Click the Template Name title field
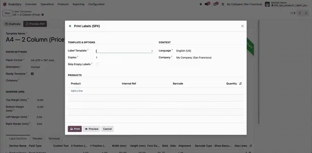The height and width of the screenshot is (153, 312). pyautogui.click(x=35, y=40)
